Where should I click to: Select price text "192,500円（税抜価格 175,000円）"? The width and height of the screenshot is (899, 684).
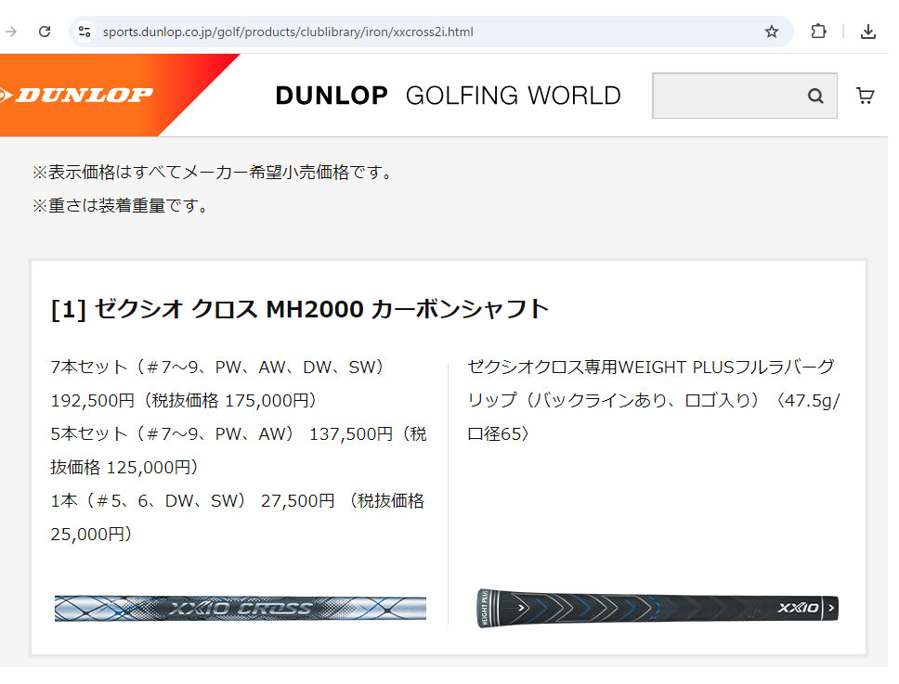(184, 400)
